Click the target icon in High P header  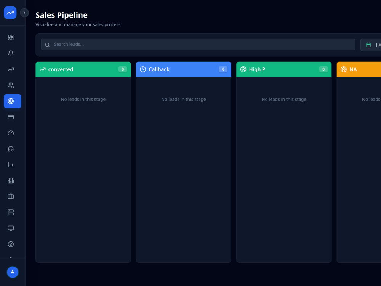[x=243, y=69]
